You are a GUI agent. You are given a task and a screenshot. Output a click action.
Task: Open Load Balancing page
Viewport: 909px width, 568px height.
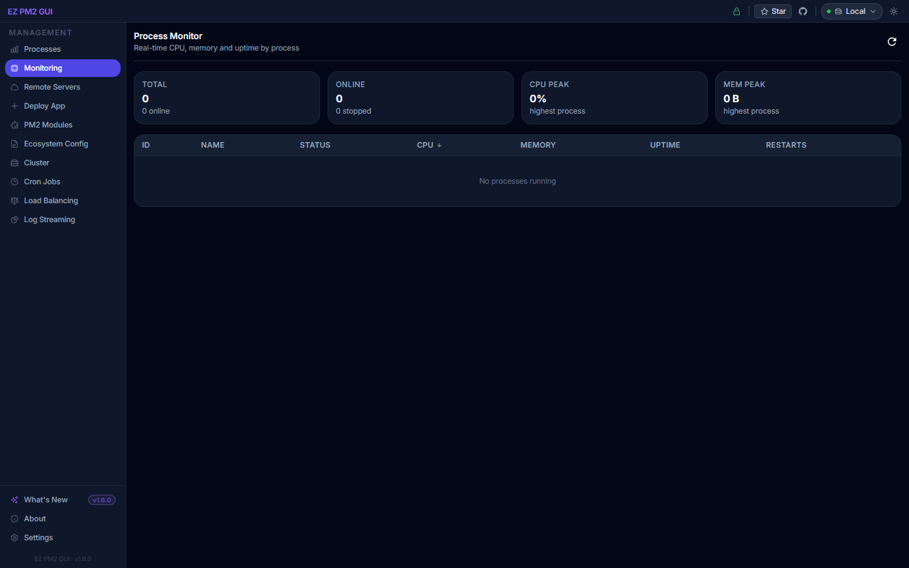pyautogui.click(x=50, y=201)
